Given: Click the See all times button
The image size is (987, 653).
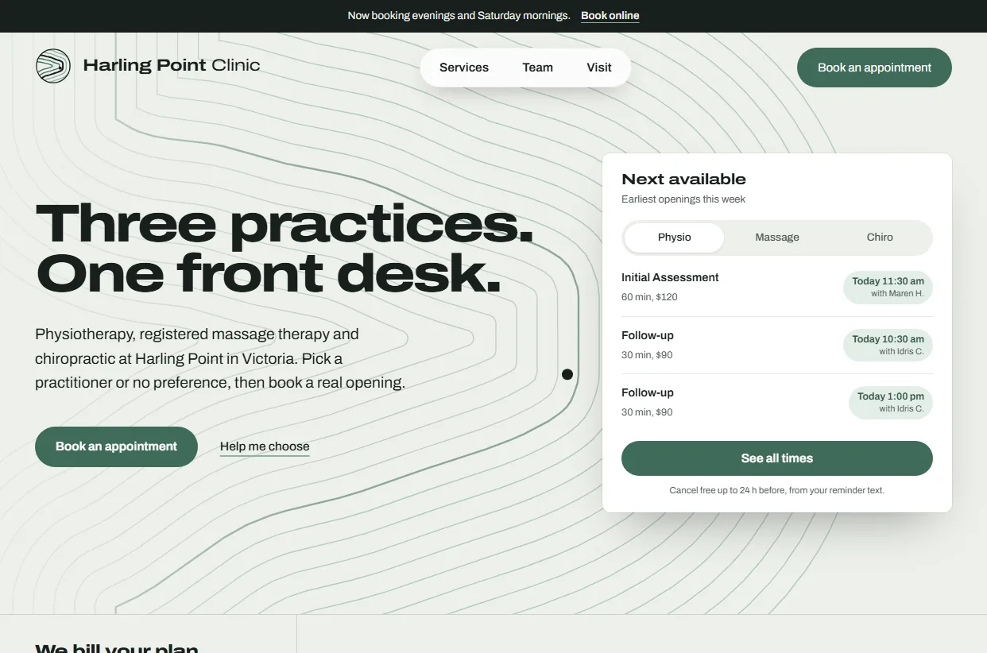Looking at the screenshot, I should click(x=777, y=458).
